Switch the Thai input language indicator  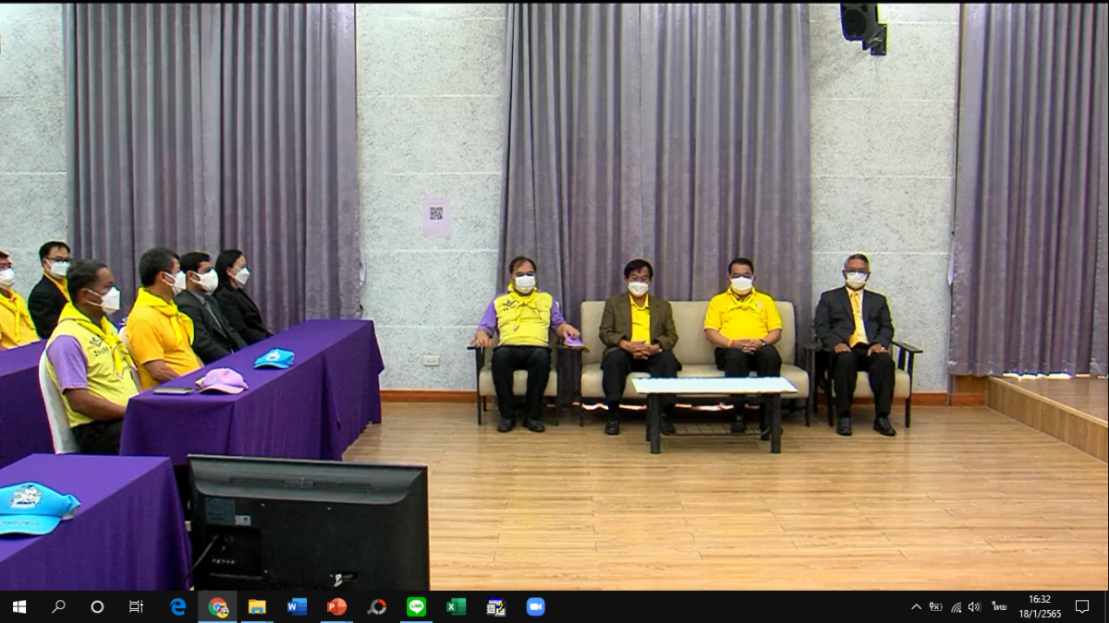point(999,606)
